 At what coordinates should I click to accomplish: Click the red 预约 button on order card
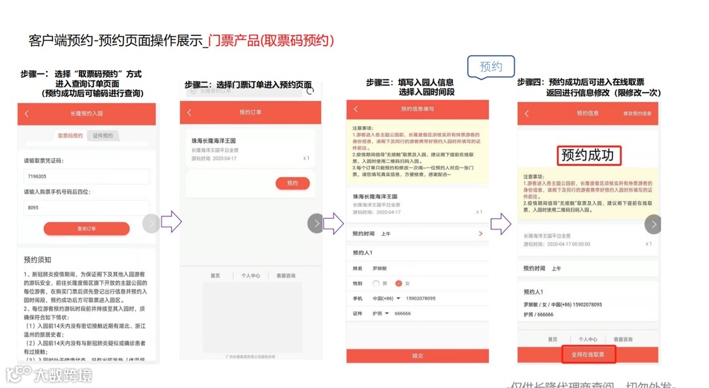(x=293, y=183)
